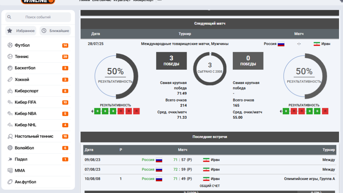Click in the Поиск событий search field
This screenshot has width=343, height=193.
coord(38,17)
